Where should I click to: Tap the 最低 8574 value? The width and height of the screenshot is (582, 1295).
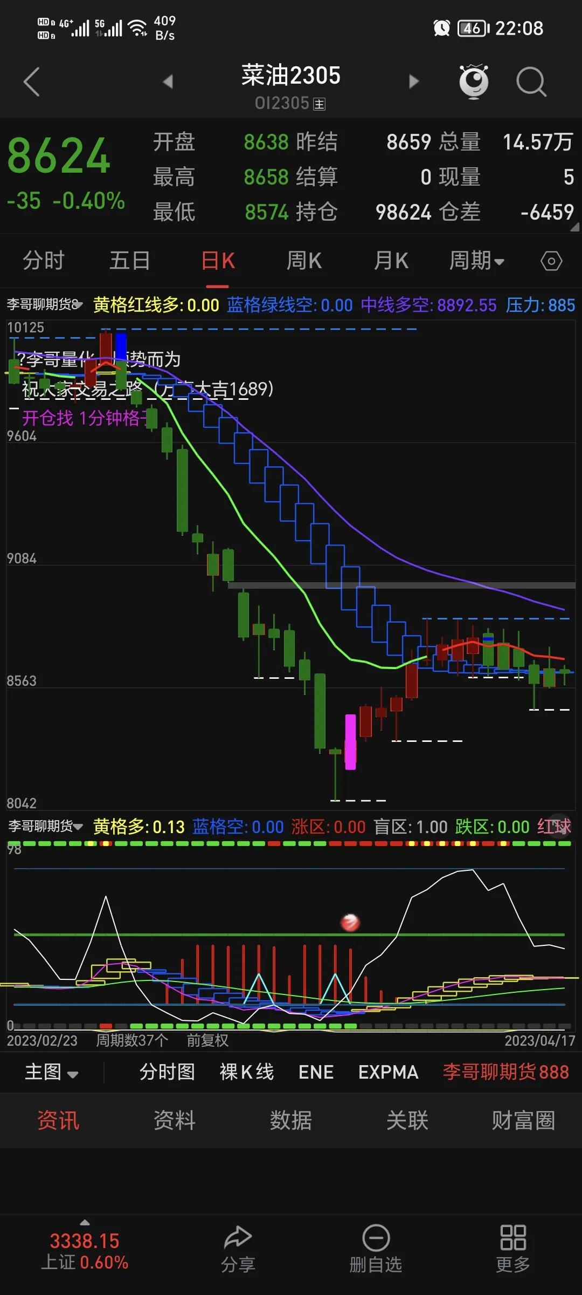267,212
